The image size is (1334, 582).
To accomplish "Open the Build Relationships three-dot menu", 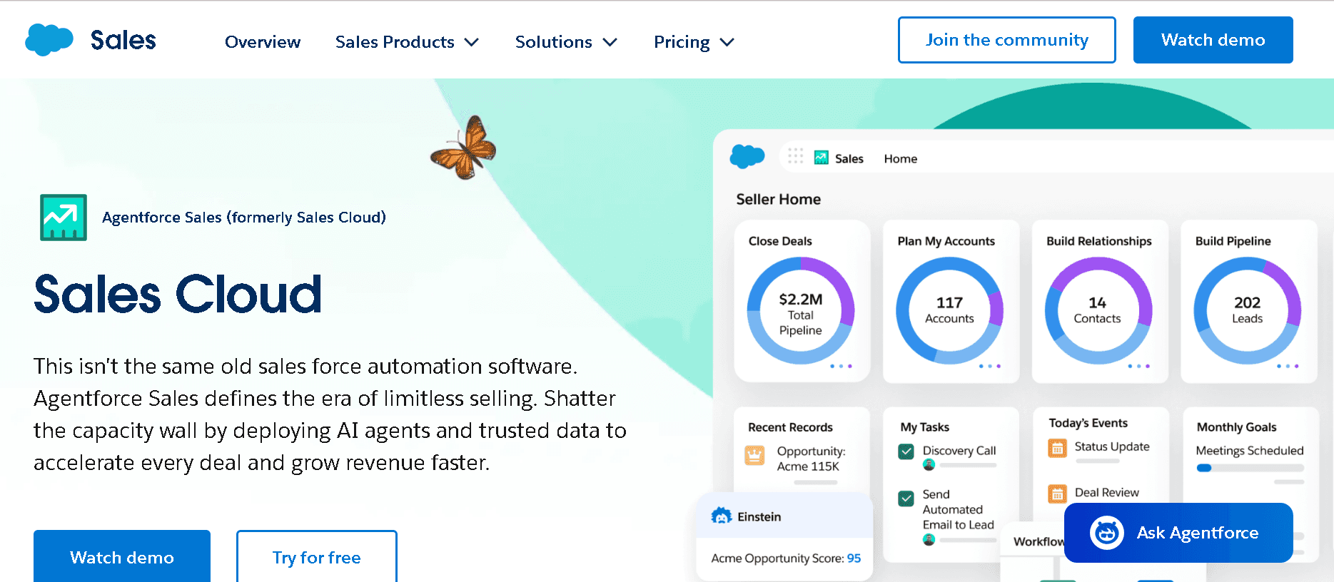I will click(1138, 366).
